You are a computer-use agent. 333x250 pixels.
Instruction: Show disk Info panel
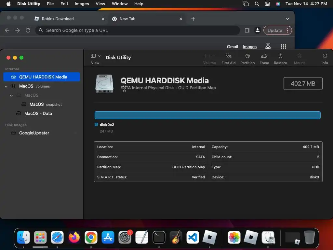(325, 59)
